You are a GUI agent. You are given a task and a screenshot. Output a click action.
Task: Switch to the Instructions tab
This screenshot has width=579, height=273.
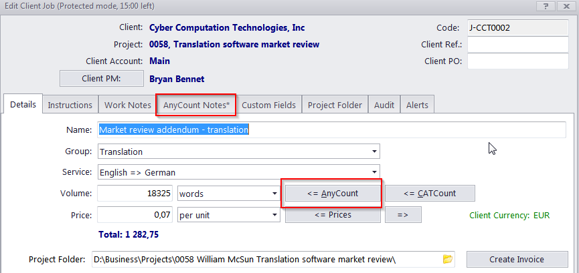(70, 105)
